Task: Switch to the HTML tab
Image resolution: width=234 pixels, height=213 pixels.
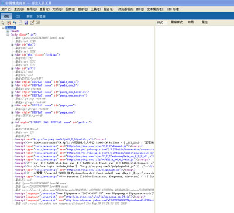Action: click(6, 16)
